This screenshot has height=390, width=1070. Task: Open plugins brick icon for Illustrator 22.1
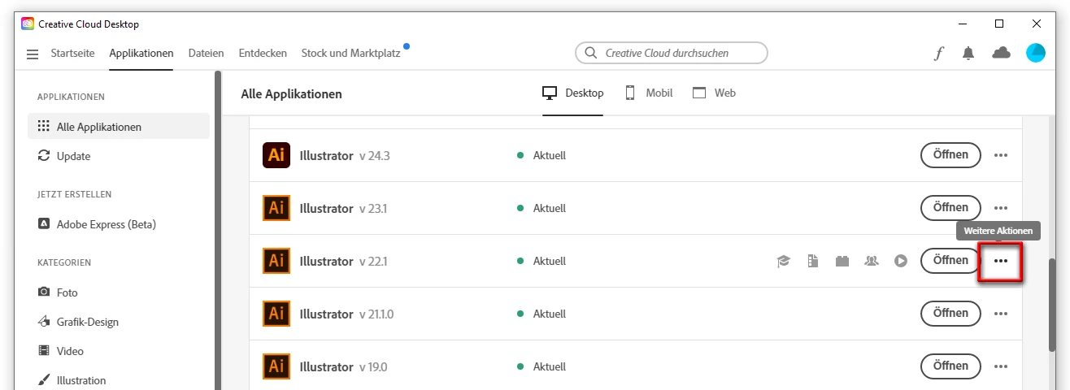click(842, 261)
